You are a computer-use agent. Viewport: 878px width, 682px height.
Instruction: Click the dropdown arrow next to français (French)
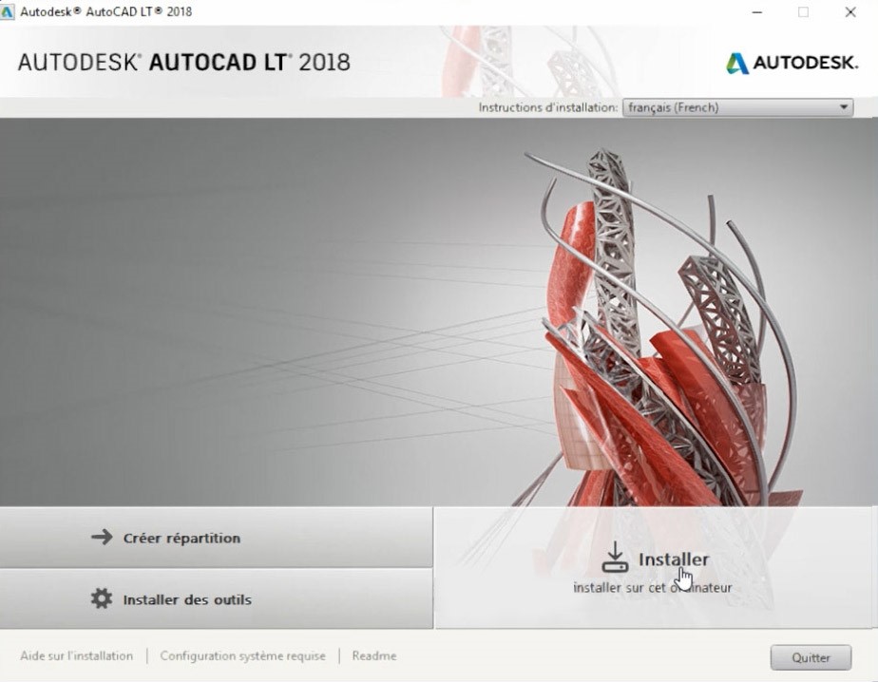pos(843,107)
